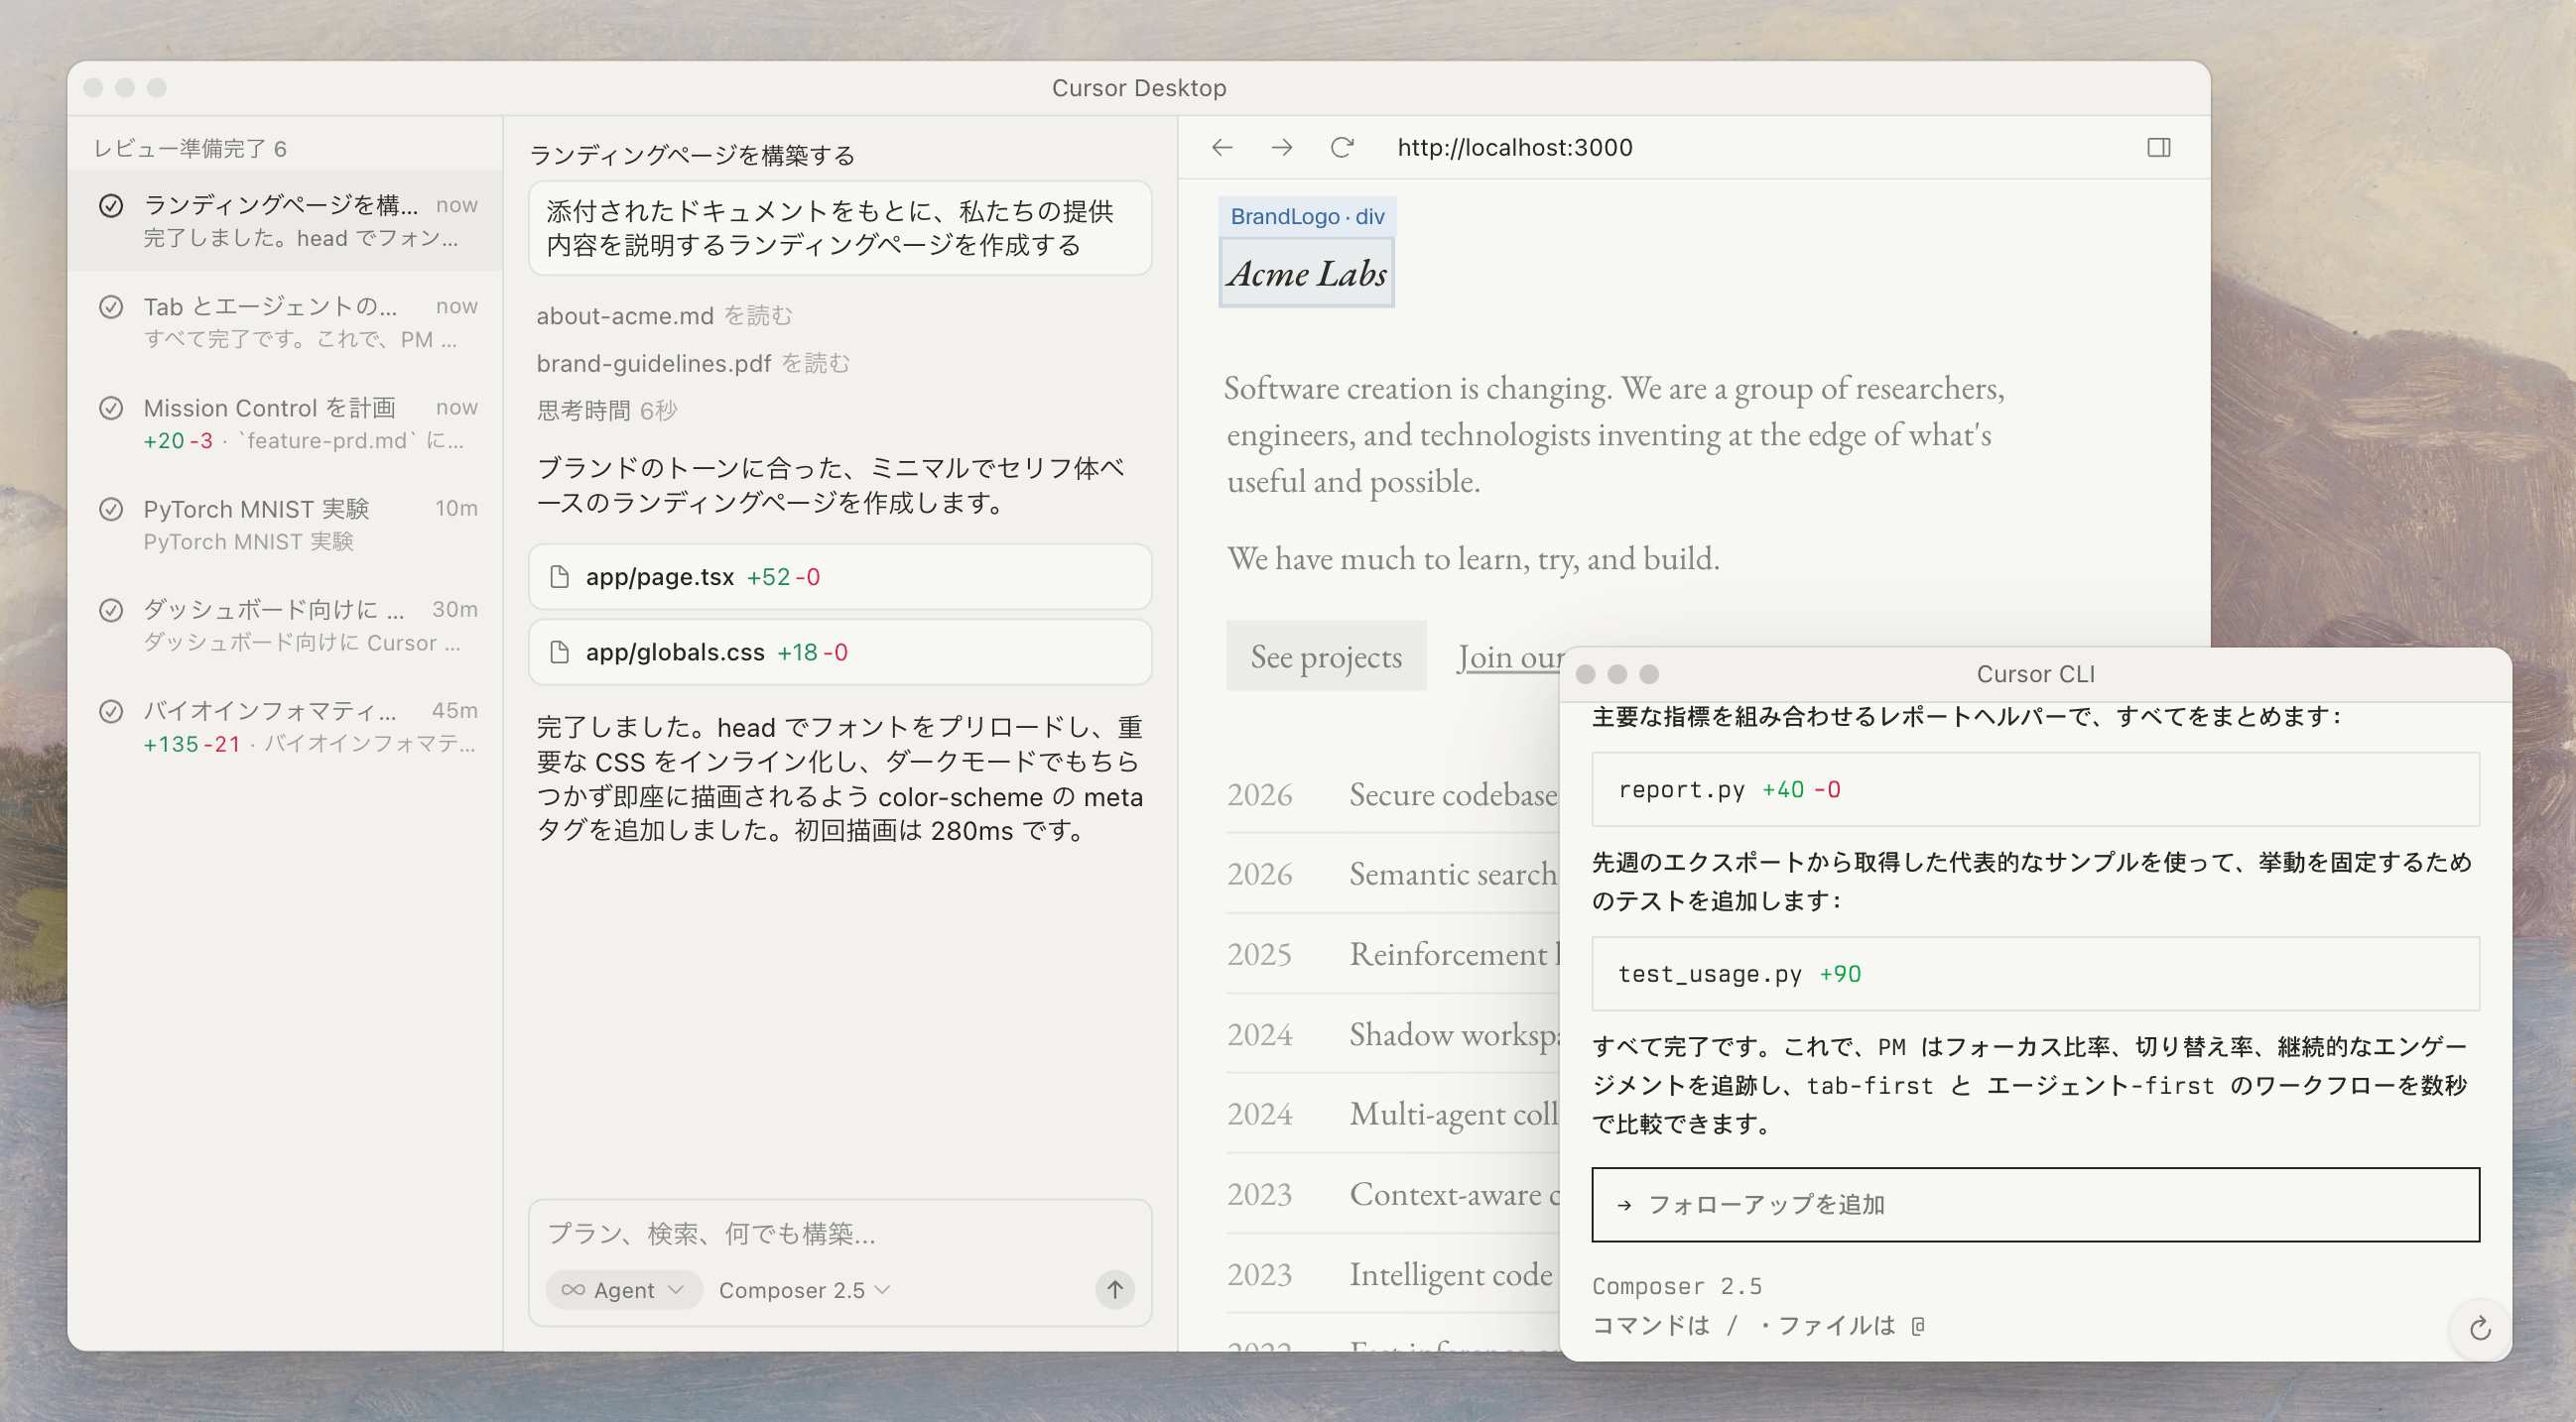Click the 2023 Intelligent code project row
Image resolution: width=2576 pixels, height=1422 pixels.
point(1392,1274)
